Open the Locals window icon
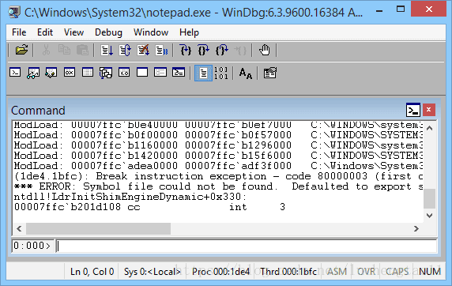The image size is (452, 286). [x=51, y=73]
